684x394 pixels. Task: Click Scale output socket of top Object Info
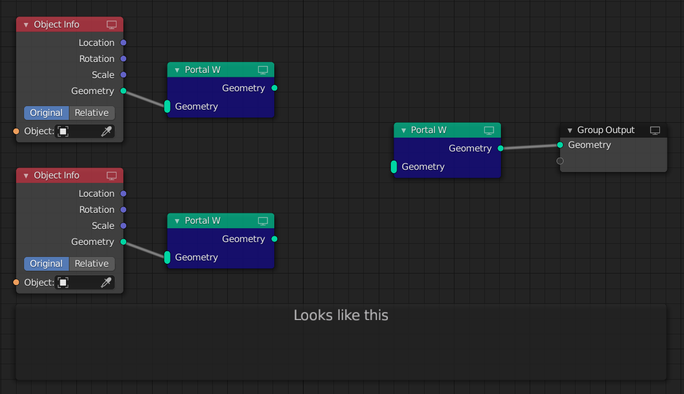tap(123, 75)
